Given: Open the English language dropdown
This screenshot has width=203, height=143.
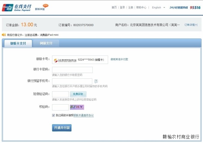Looking at the screenshot, I should click(x=159, y=8).
